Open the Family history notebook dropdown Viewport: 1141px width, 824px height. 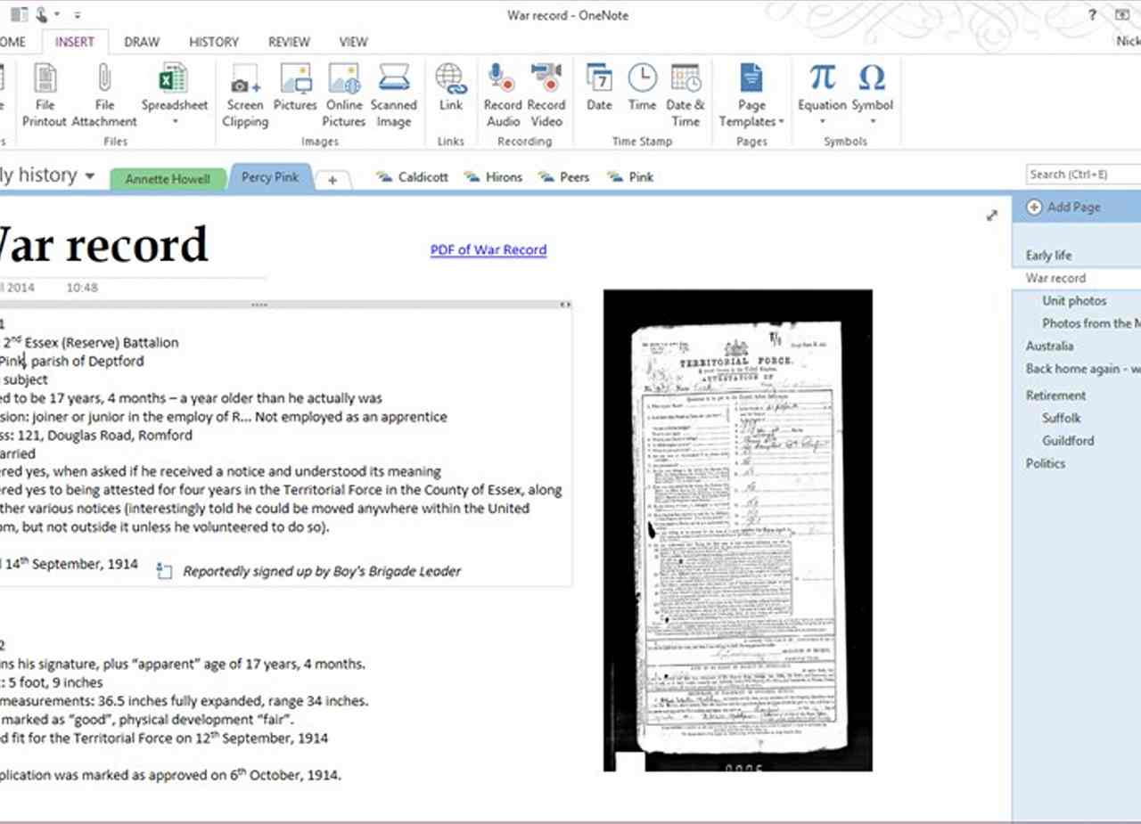click(x=89, y=176)
